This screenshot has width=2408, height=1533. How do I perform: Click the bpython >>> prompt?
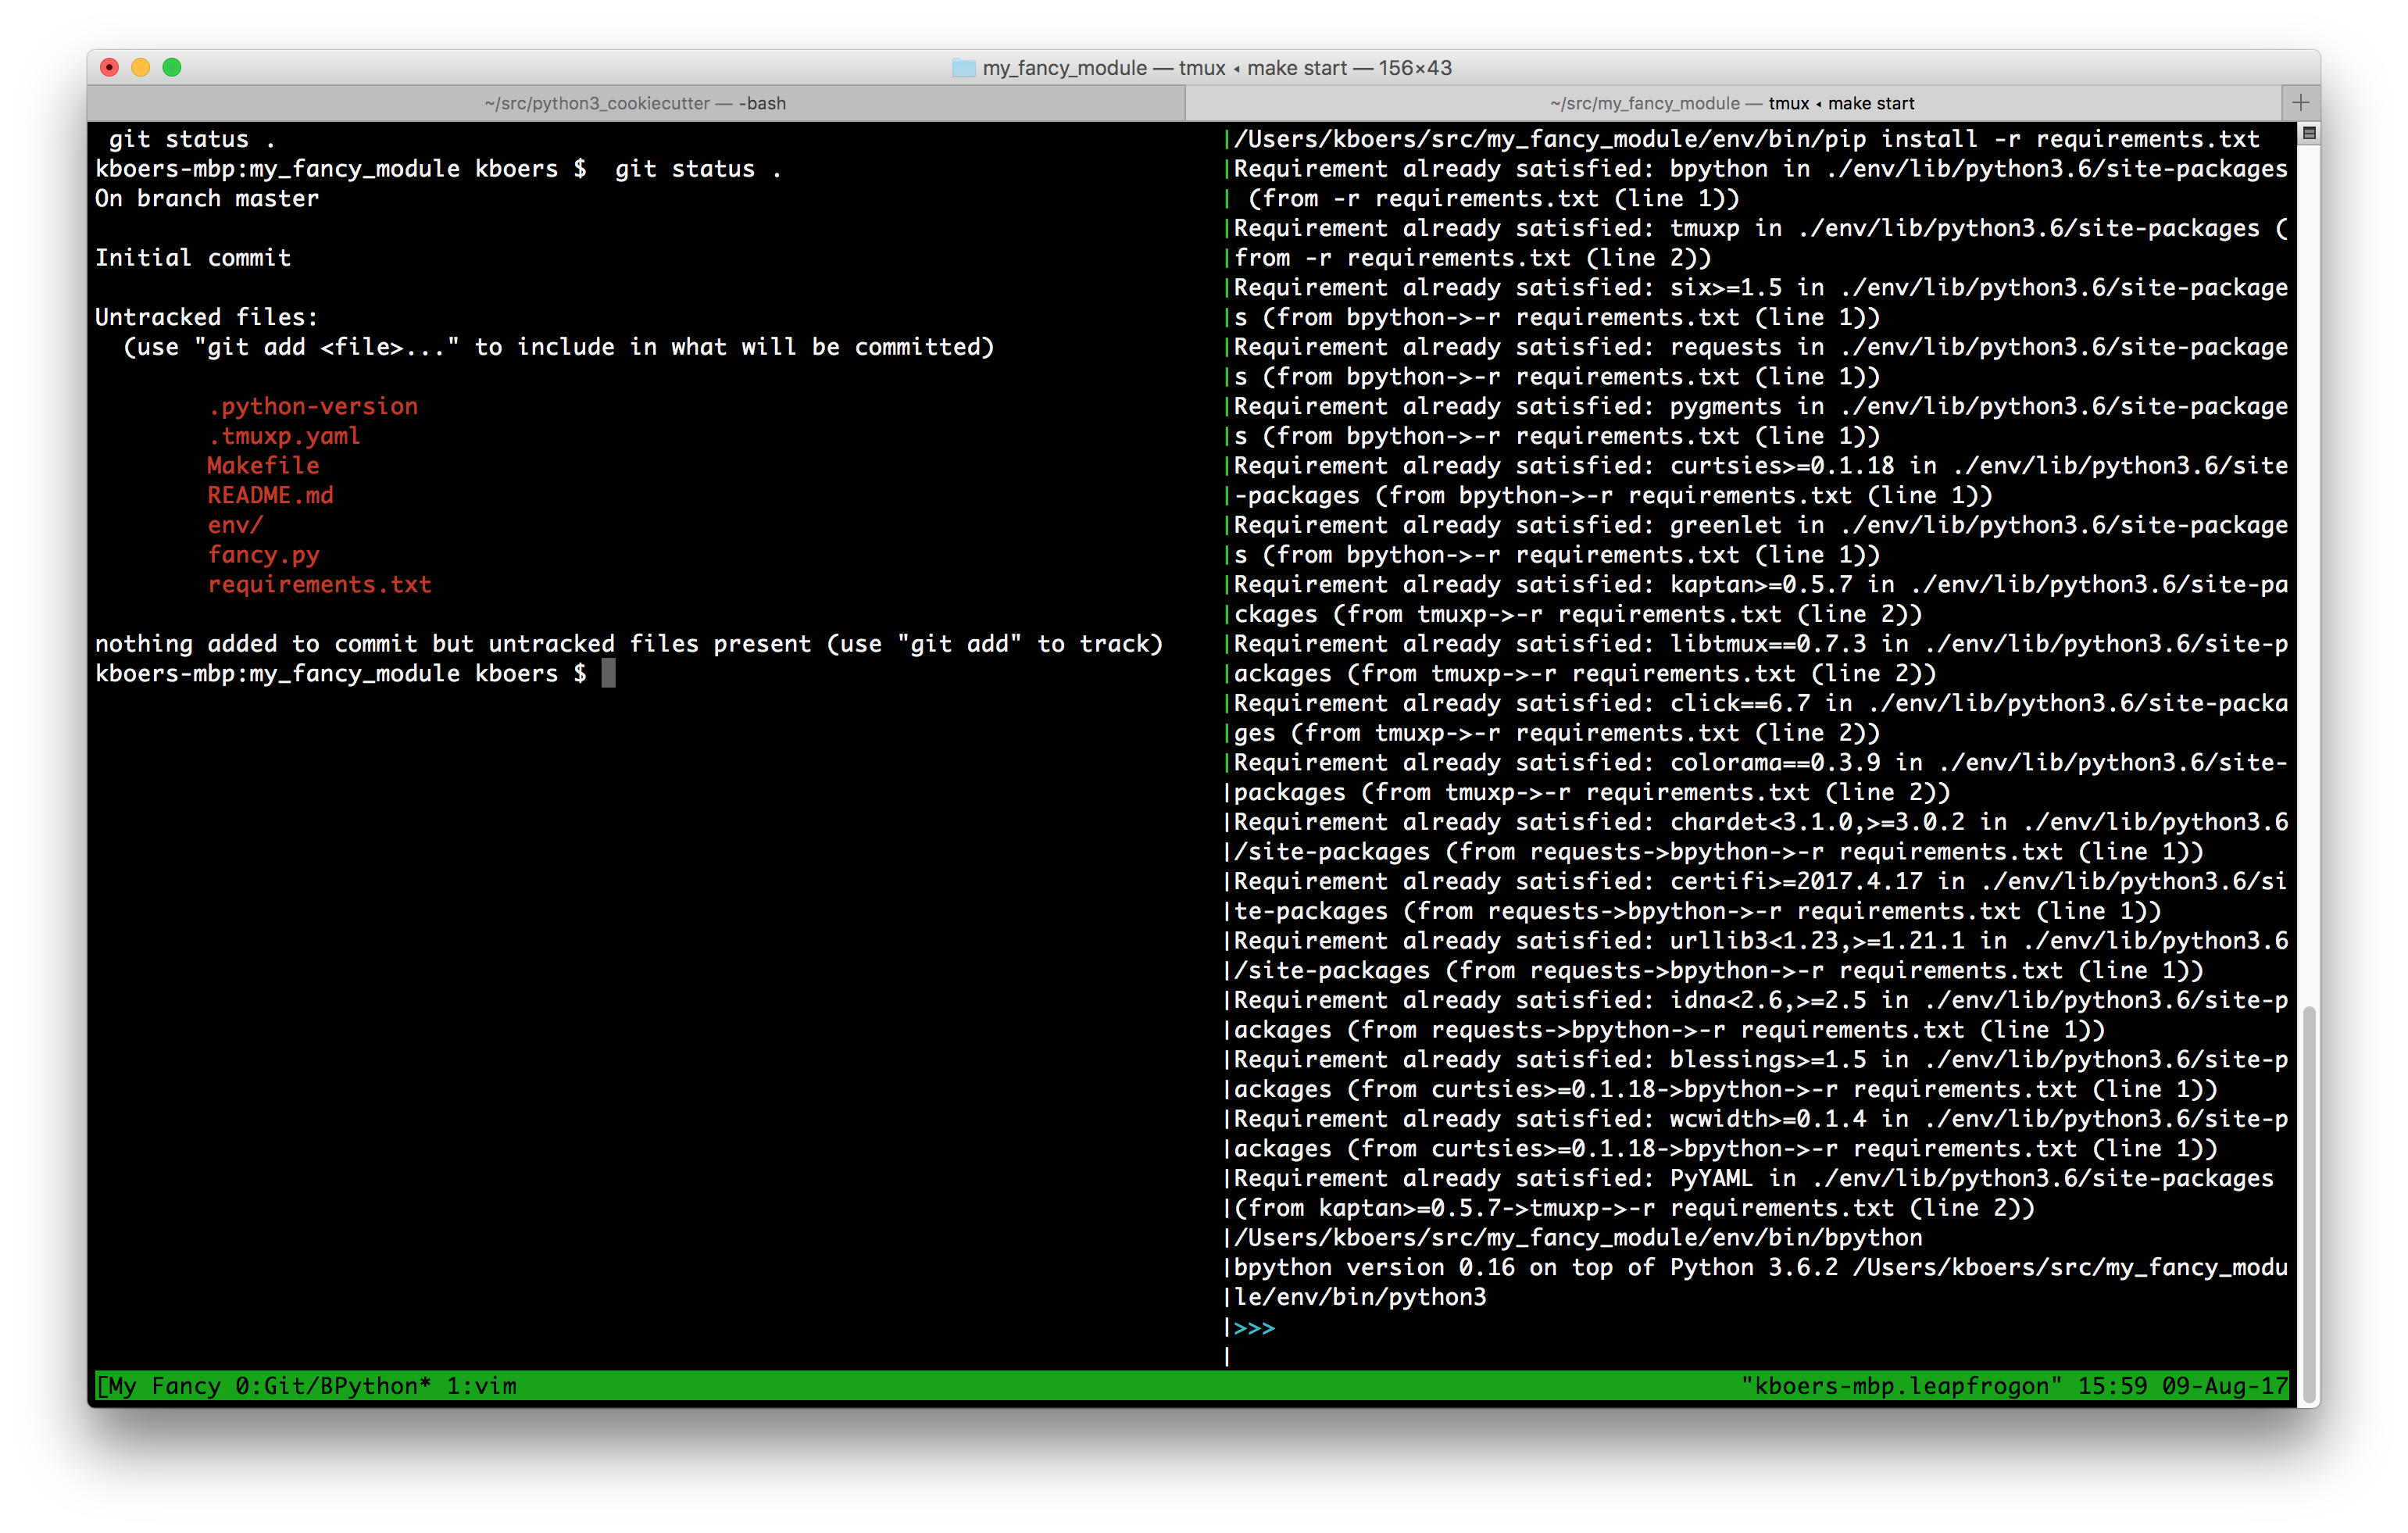coord(1254,1328)
